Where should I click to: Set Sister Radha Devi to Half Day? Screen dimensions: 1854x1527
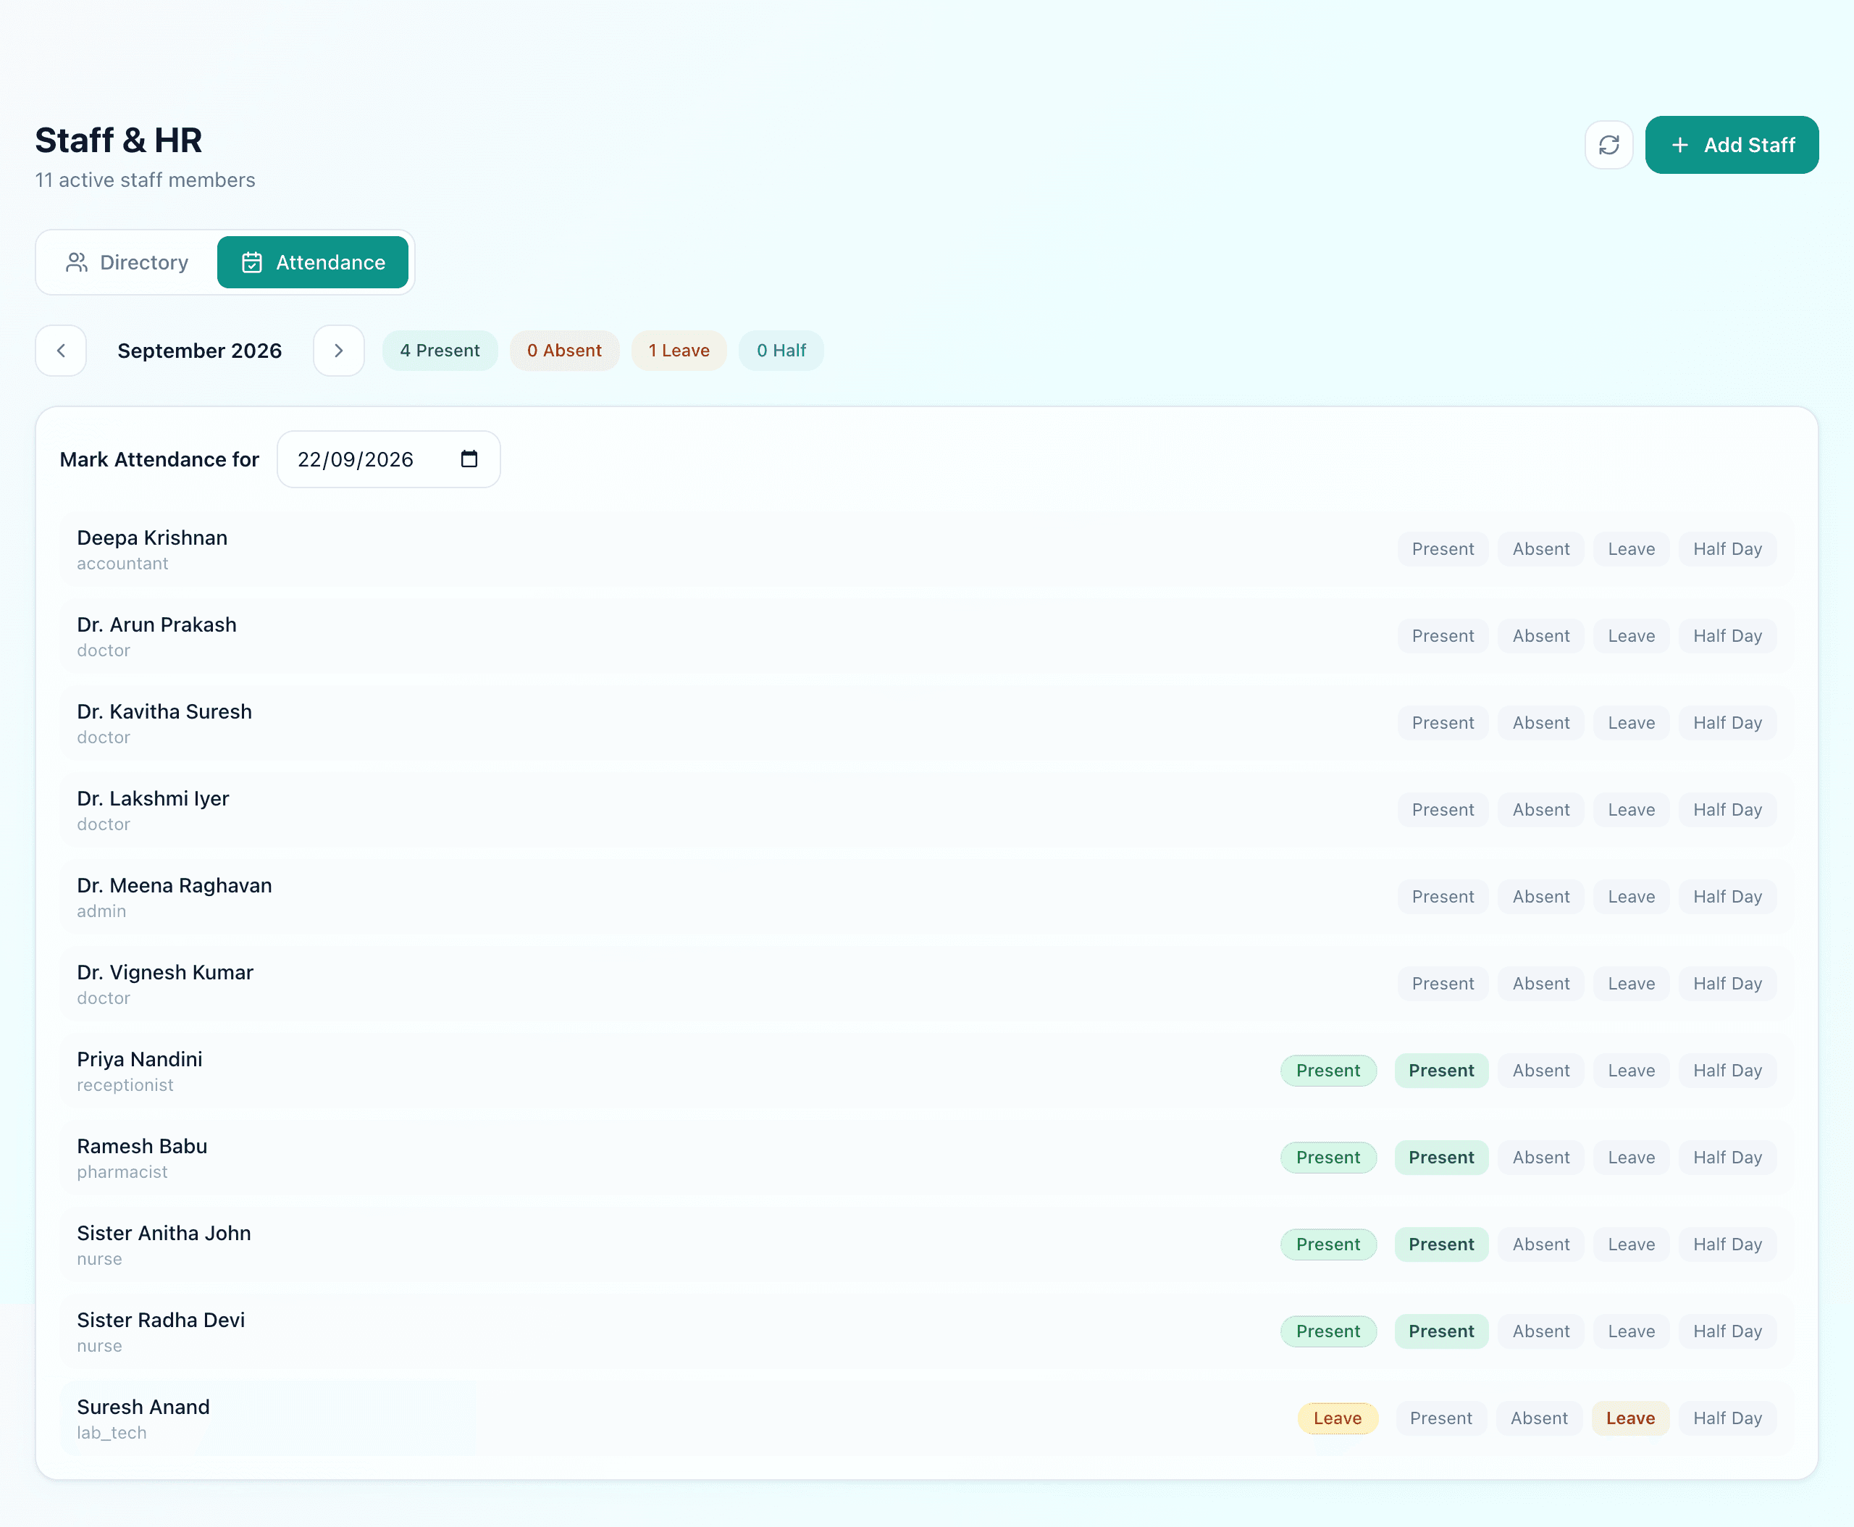coord(1727,1331)
